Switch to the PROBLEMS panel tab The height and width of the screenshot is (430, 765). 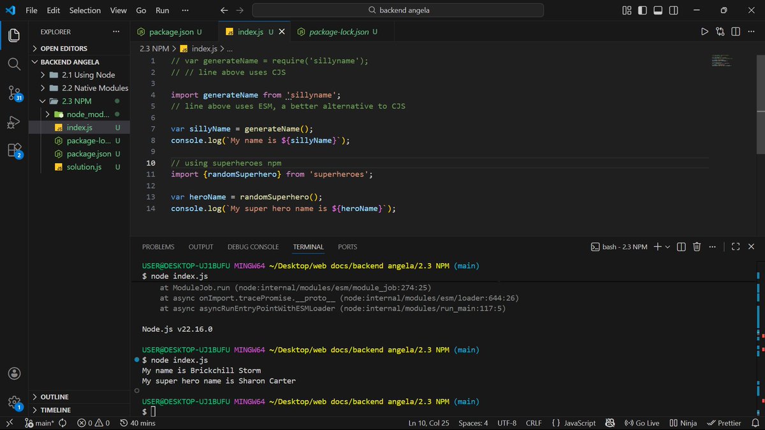(x=158, y=247)
